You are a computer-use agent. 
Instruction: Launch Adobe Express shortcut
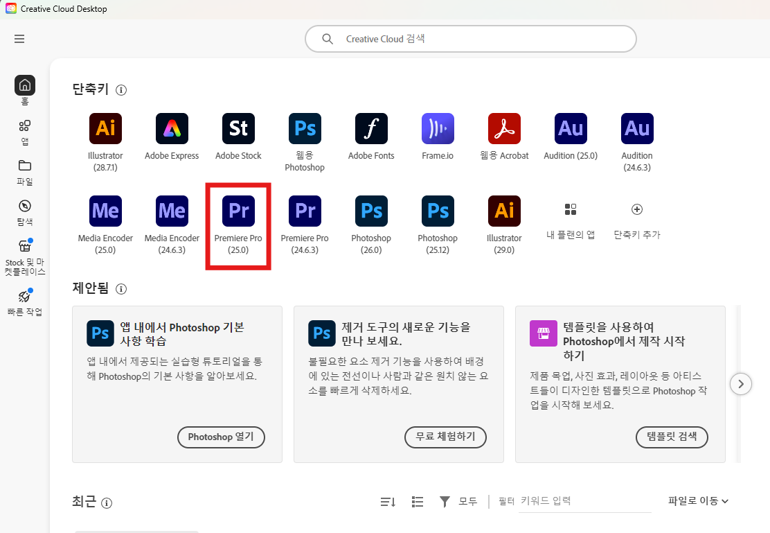(172, 129)
